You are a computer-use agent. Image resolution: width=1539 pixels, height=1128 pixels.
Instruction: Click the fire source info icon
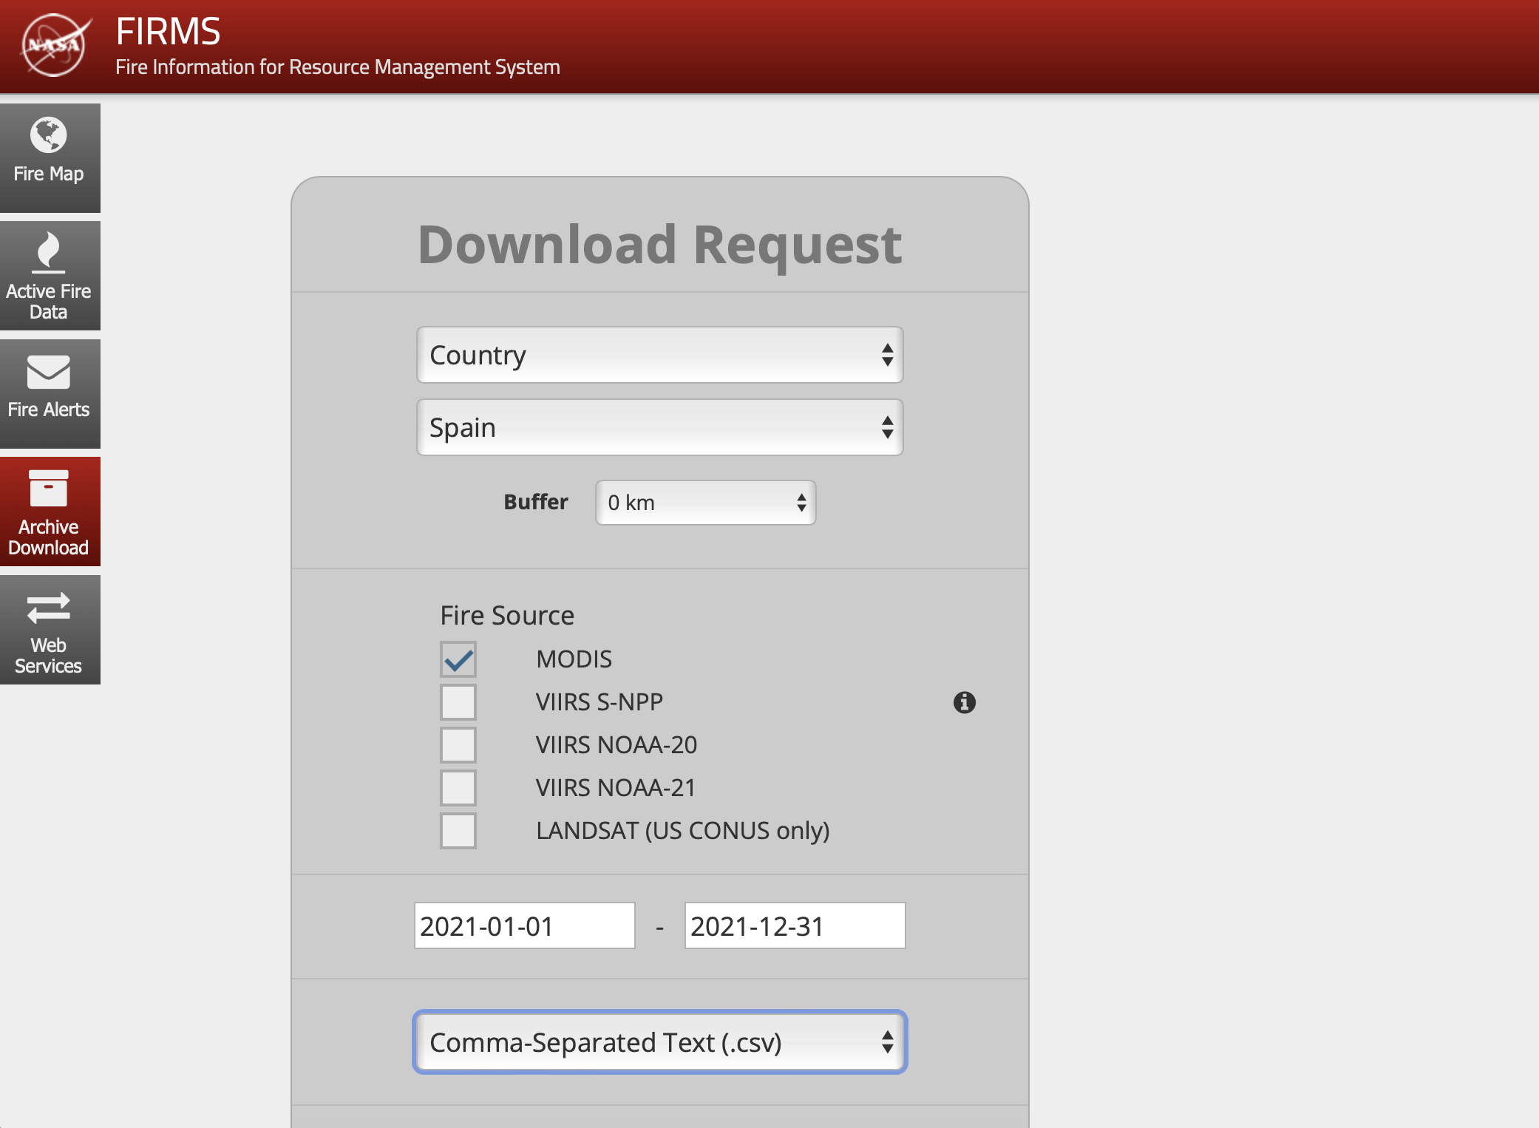(964, 702)
